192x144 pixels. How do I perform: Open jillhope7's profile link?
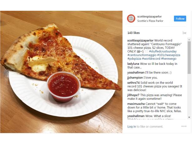tap(133, 95)
